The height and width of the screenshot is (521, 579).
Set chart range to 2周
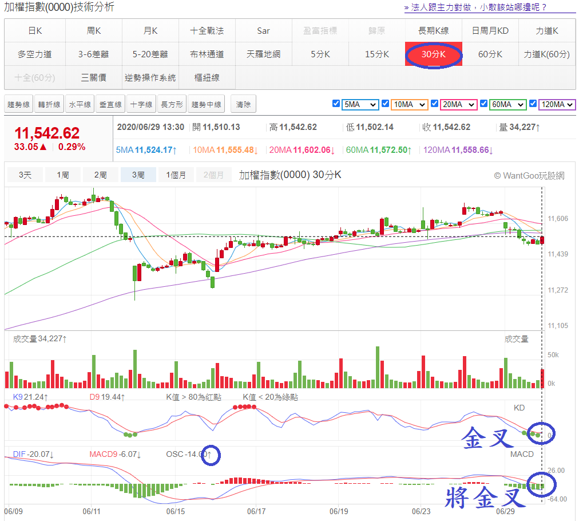coord(101,175)
